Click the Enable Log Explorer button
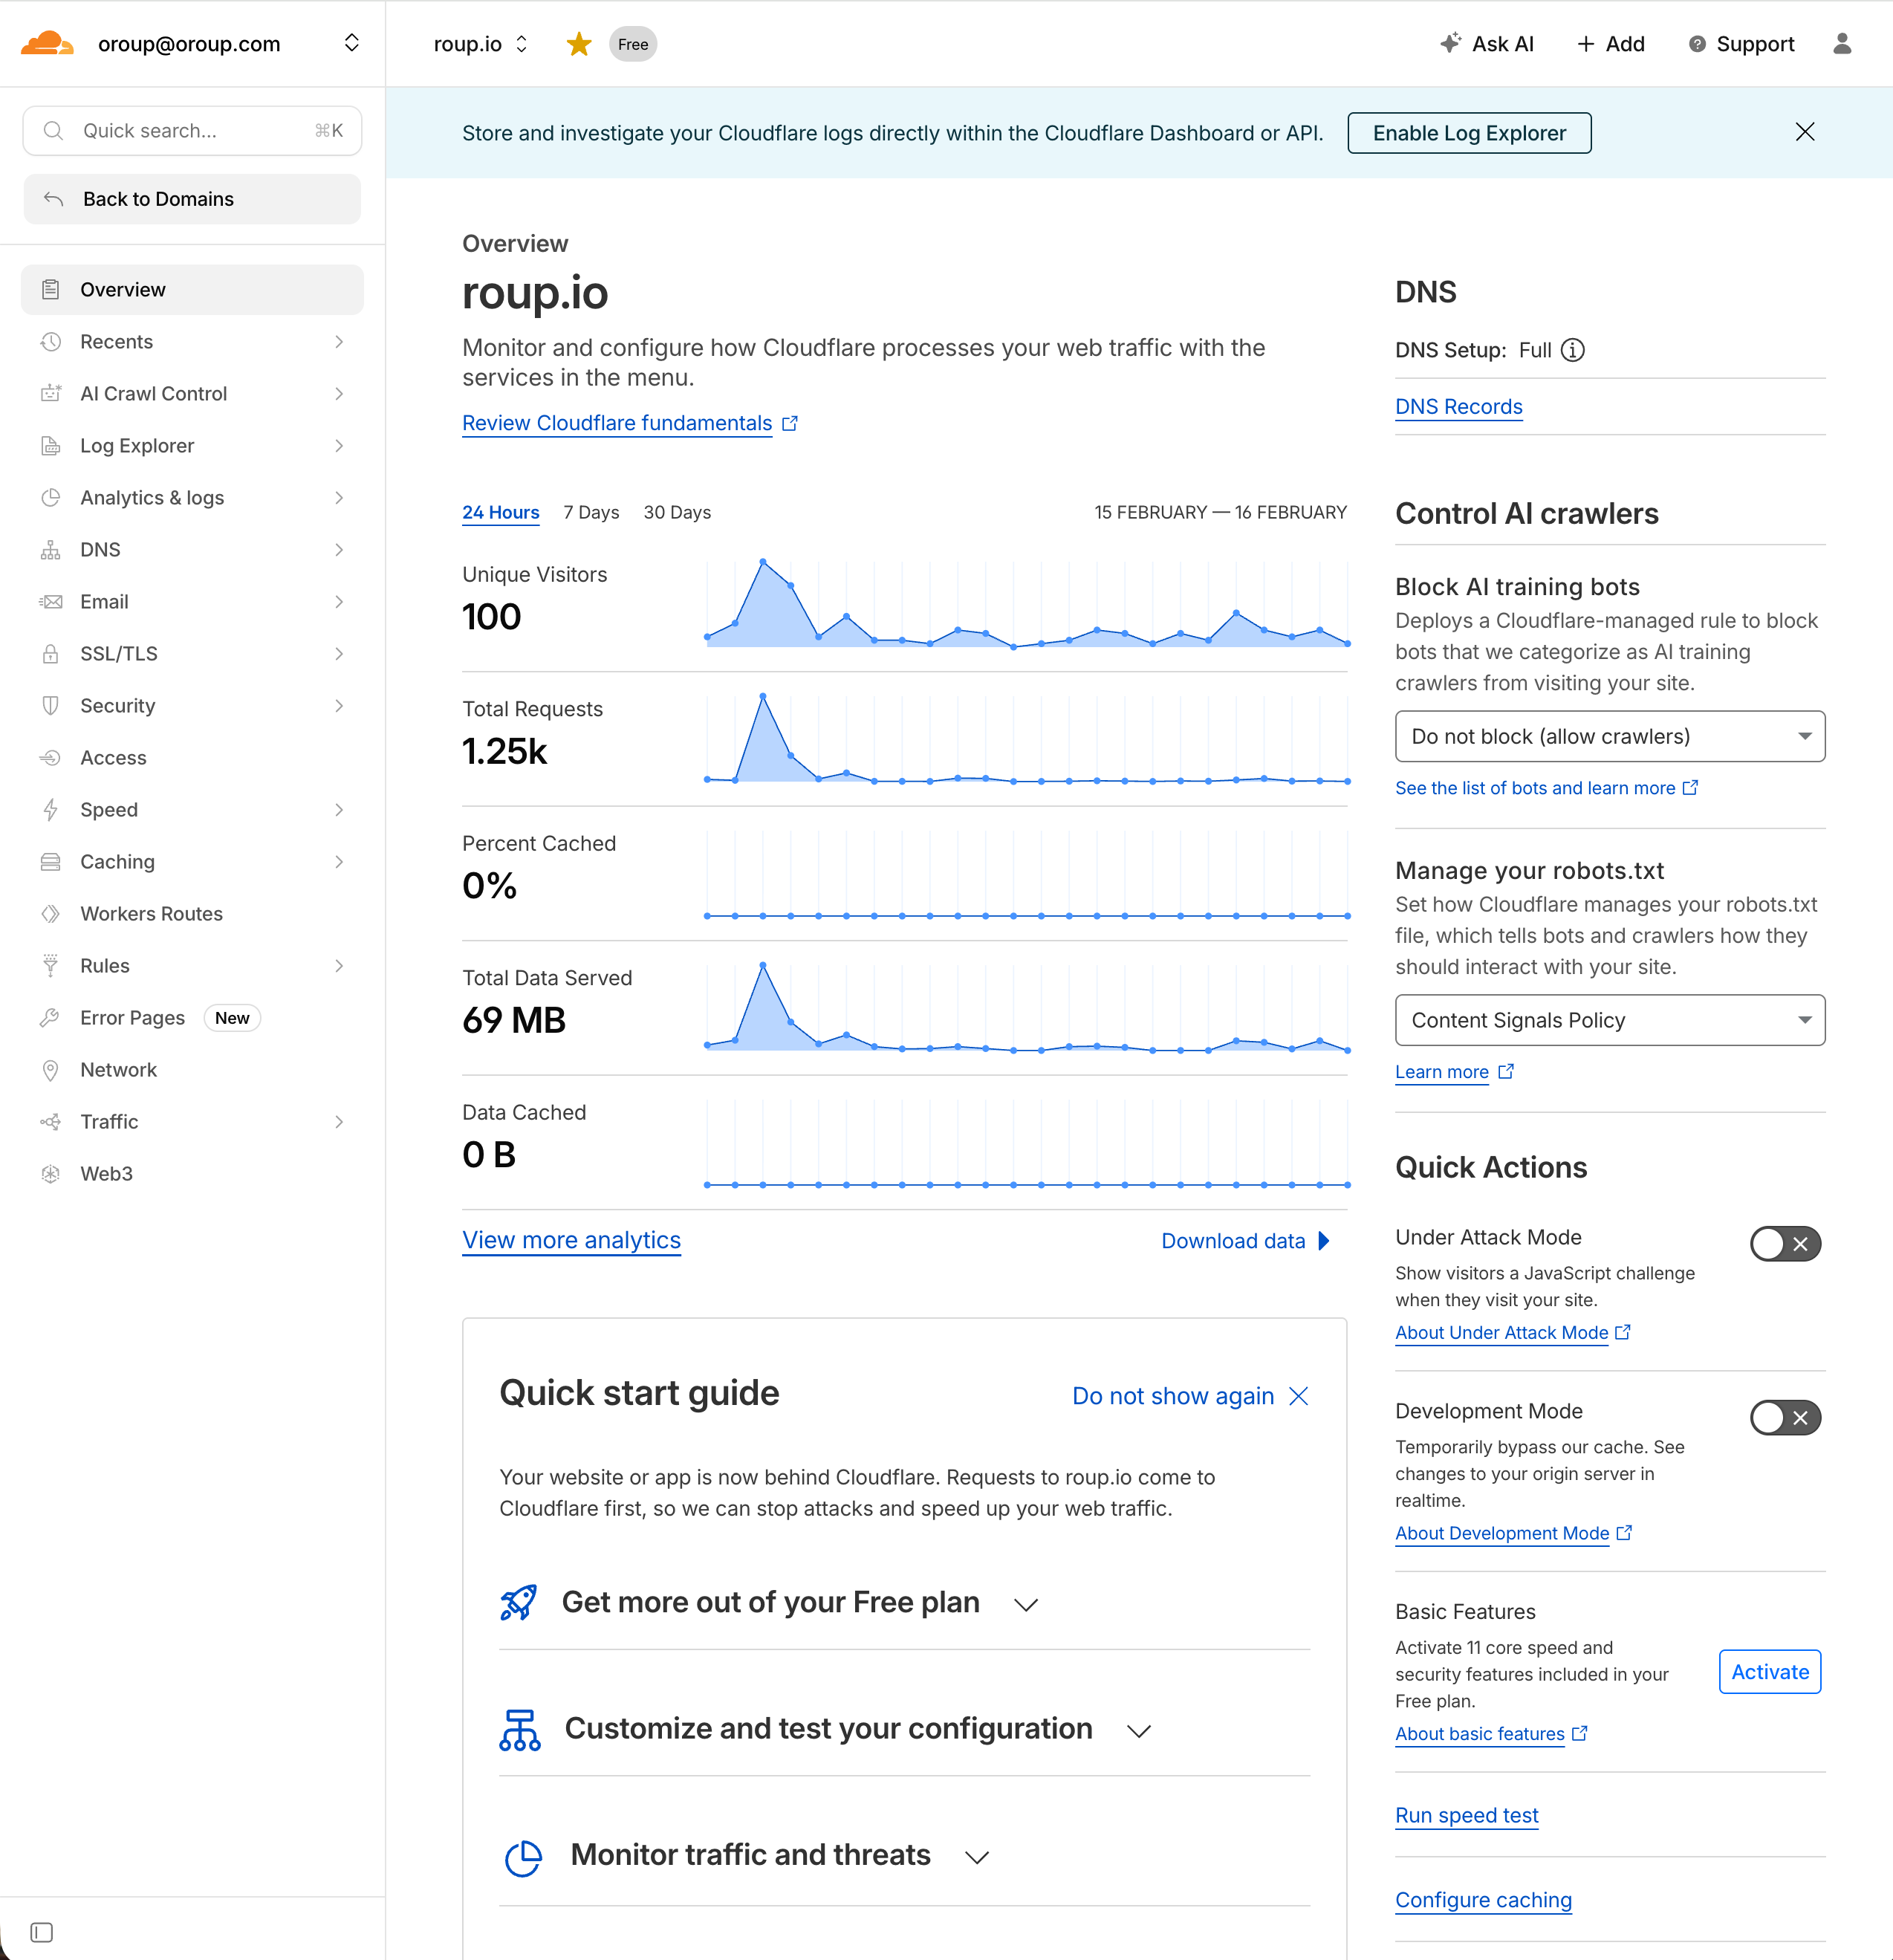Image resolution: width=1893 pixels, height=1960 pixels. 1468,133
